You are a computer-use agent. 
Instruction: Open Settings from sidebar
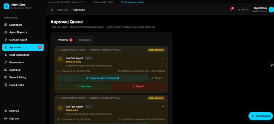tap(23, 111)
